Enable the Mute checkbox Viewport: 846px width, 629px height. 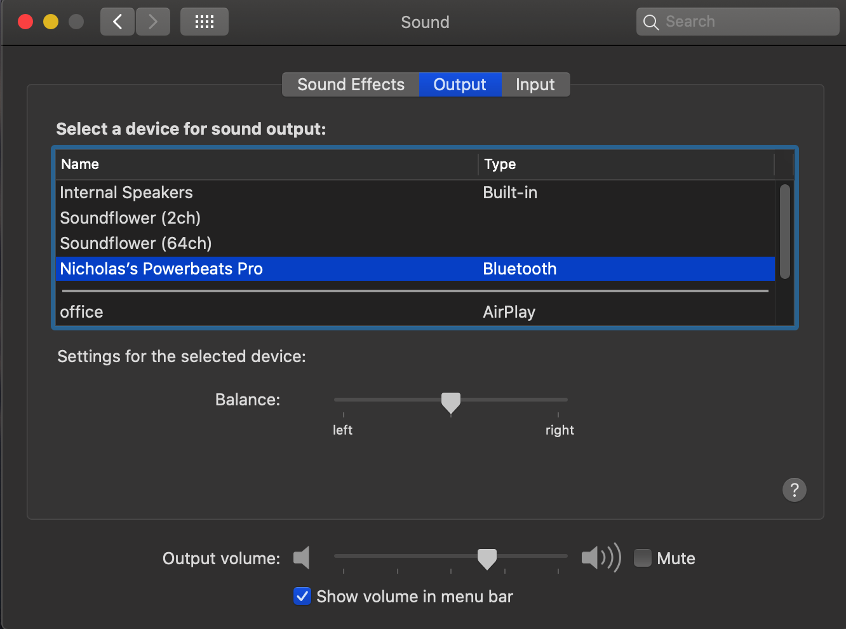(x=643, y=558)
